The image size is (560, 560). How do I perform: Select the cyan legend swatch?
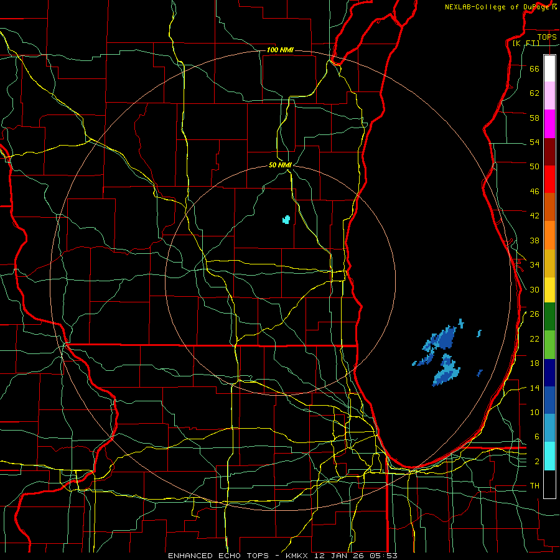pyautogui.click(x=549, y=456)
